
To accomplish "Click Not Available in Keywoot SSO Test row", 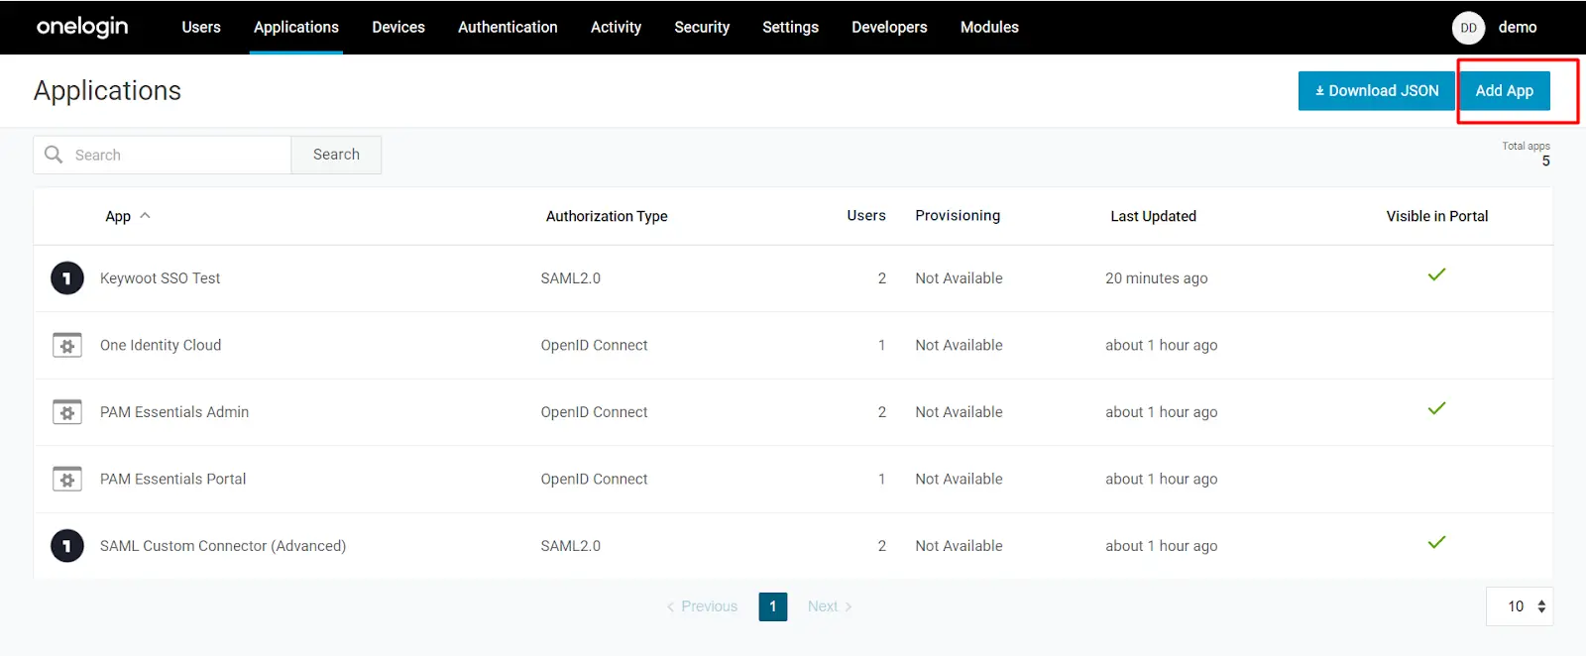I will [959, 278].
